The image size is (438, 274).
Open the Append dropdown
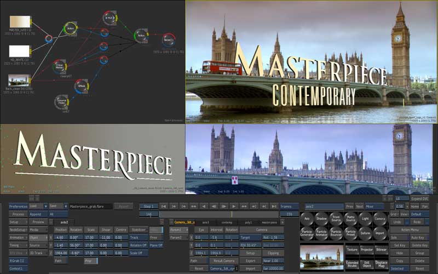point(38,214)
